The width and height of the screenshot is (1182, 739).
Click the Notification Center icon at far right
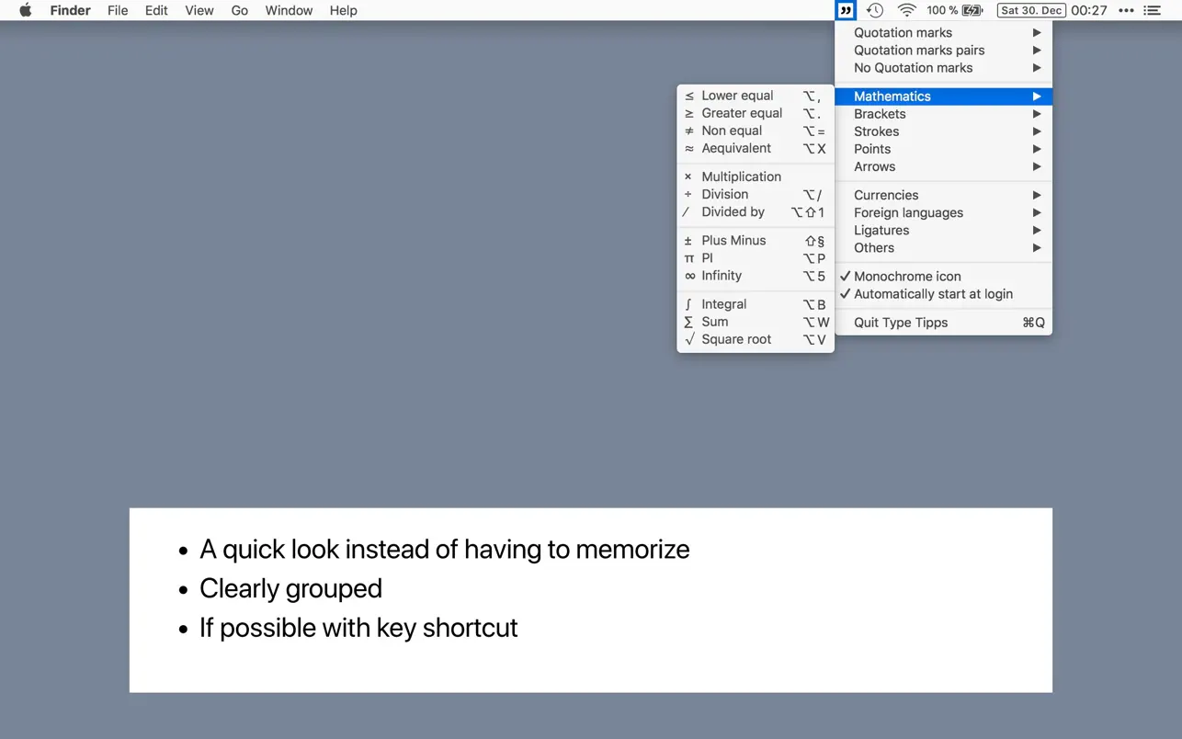point(1152,10)
